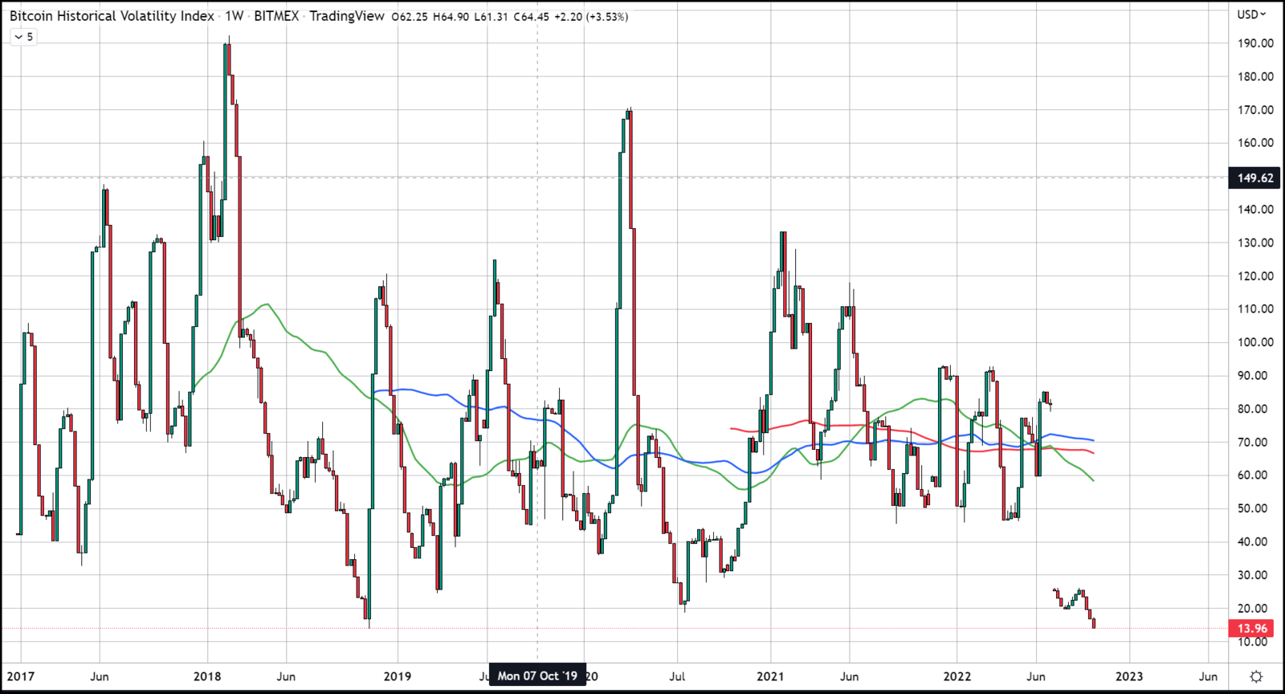This screenshot has height=694, width=1285.
Task: Click the 2019 label on time axis
Action: click(397, 676)
